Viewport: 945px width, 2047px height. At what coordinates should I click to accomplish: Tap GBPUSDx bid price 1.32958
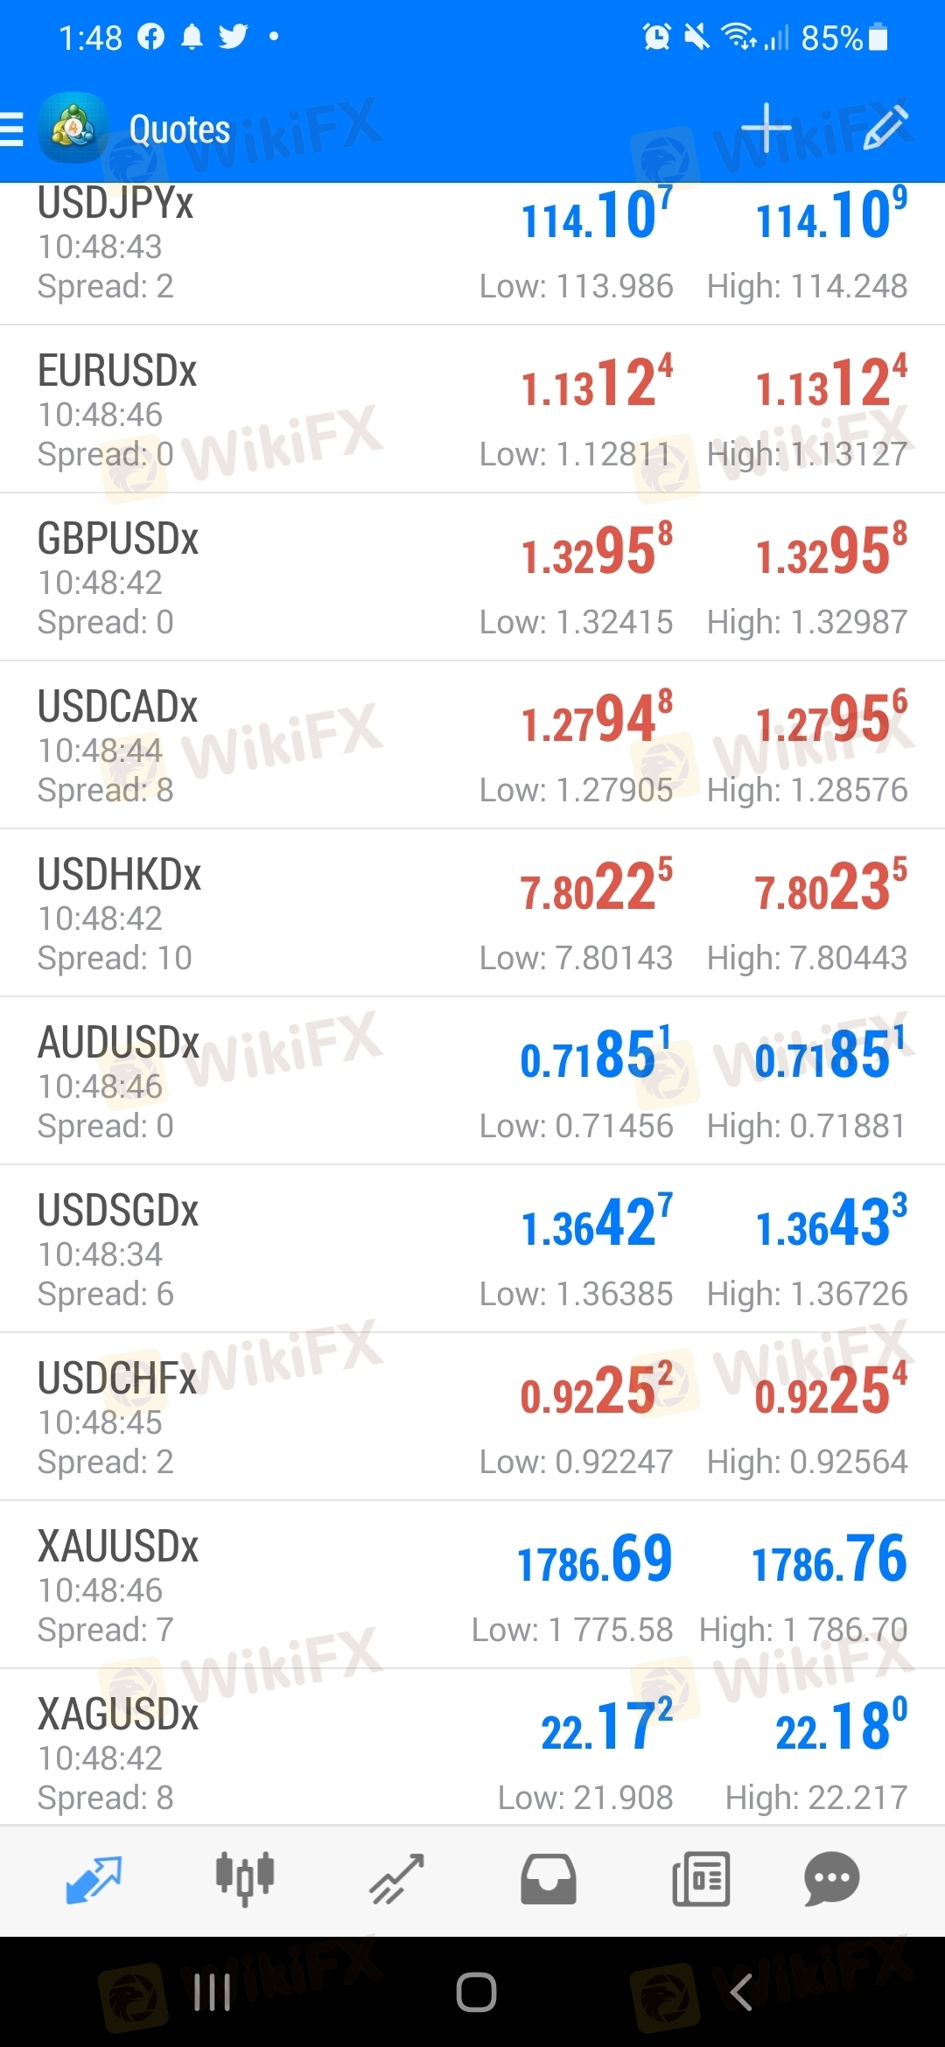597,551
